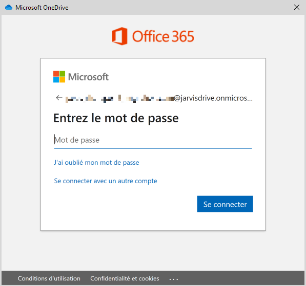The height and width of the screenshot is (286, 306).
Task: Open "J'ai oublié mon mot de passe" link
Action: click(96, 163)
